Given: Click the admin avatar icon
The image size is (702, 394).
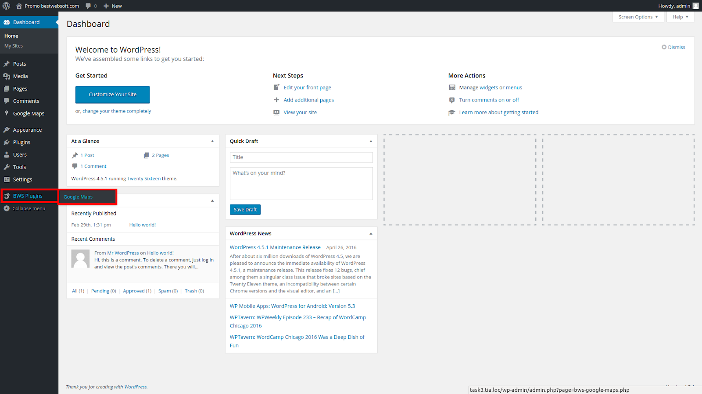Looking at the screenshot, I should (x=696, y=6).
